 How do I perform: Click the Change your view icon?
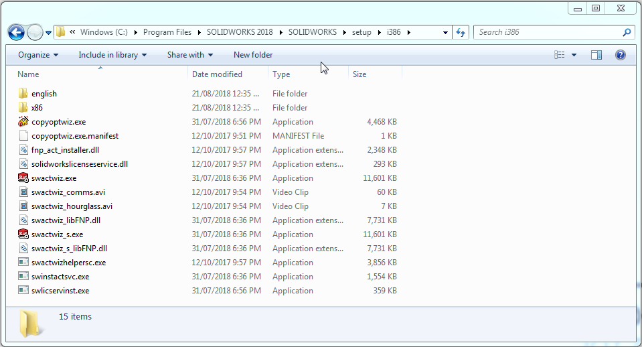pos(559,55)
